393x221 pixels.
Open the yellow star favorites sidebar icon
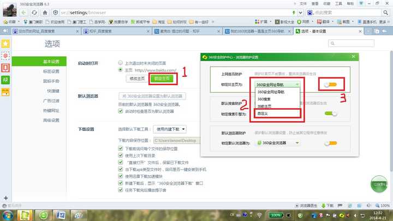[x=5, y=44]
